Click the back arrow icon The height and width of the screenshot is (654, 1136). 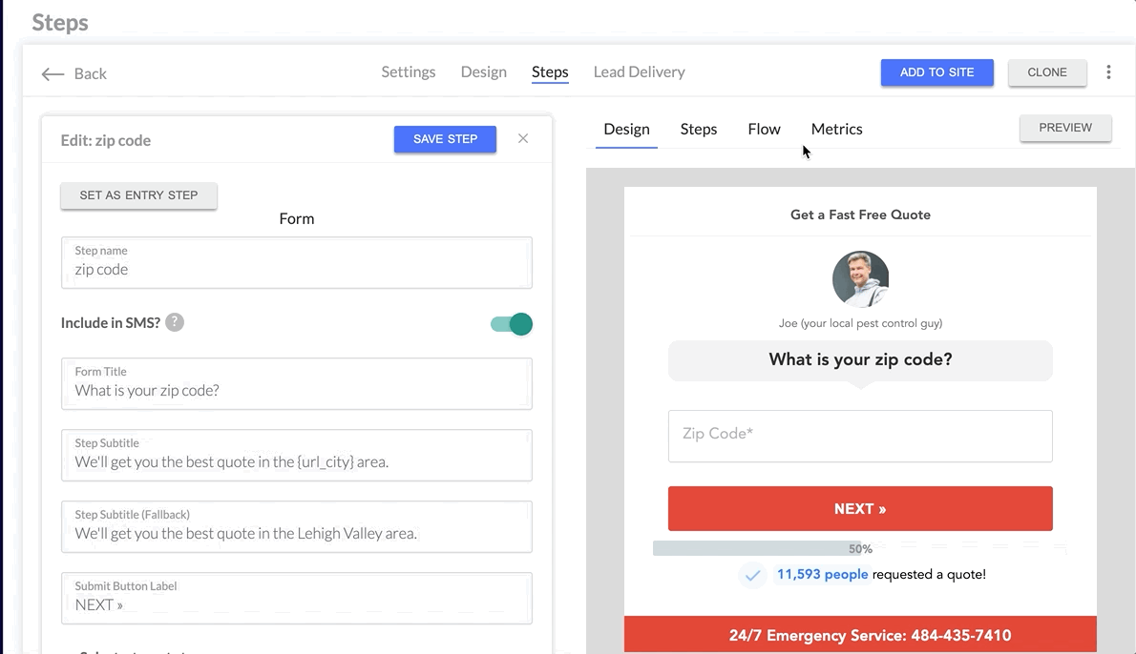[53, 73]
